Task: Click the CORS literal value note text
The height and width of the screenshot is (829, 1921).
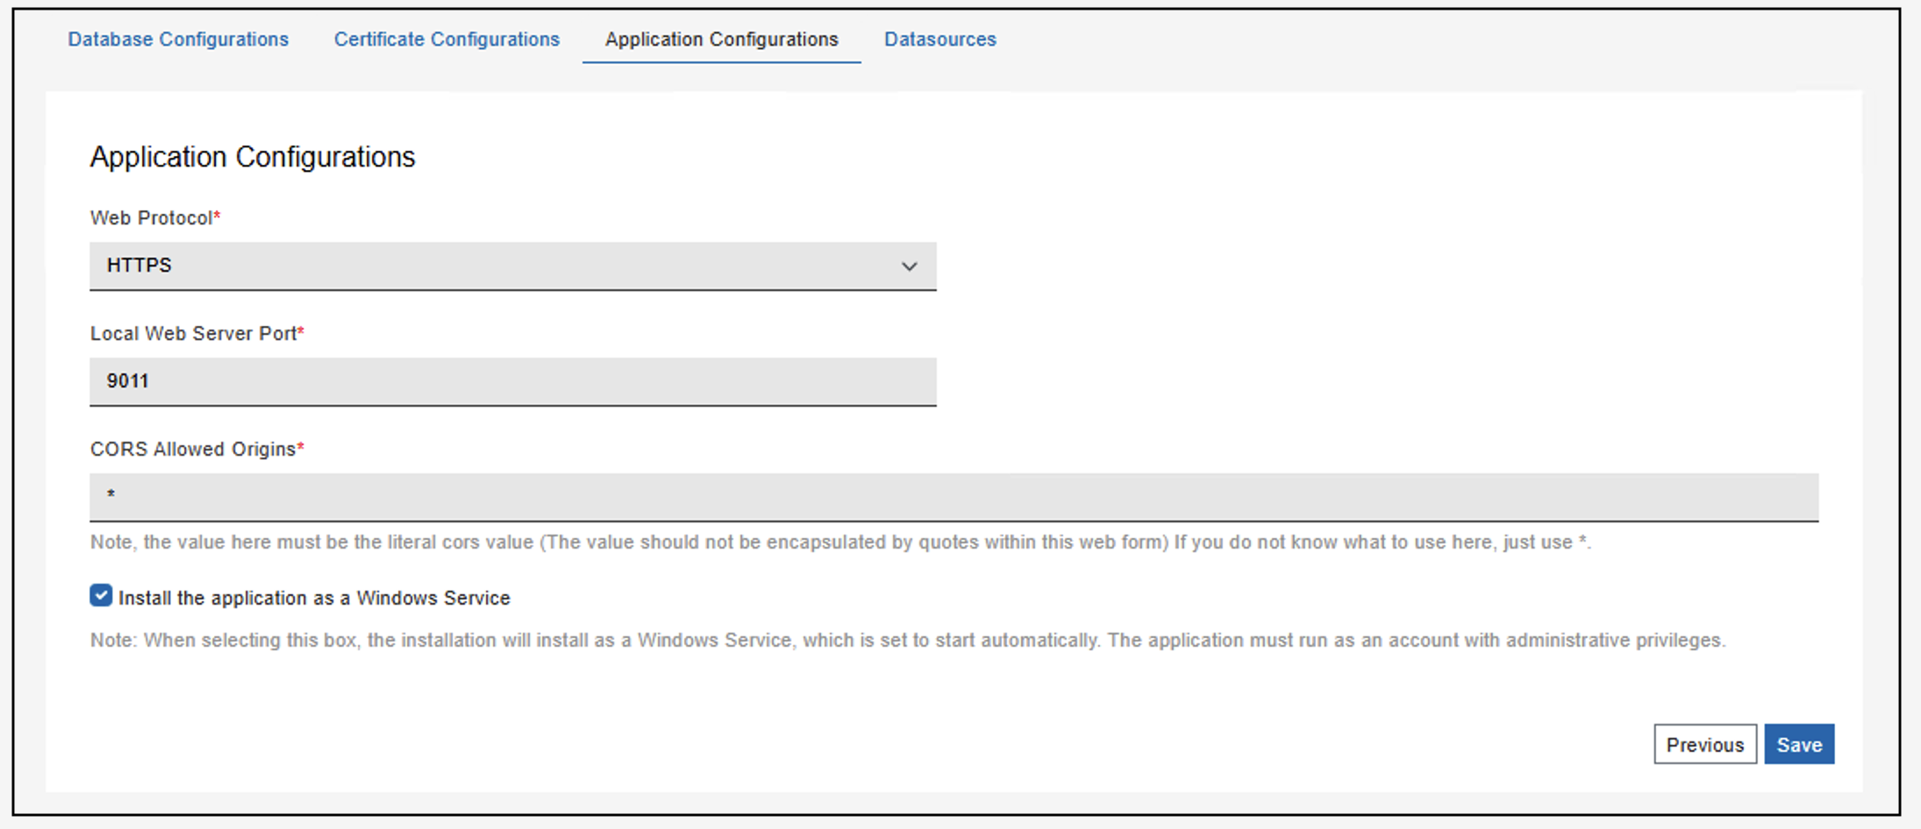Action: point(839,542)
